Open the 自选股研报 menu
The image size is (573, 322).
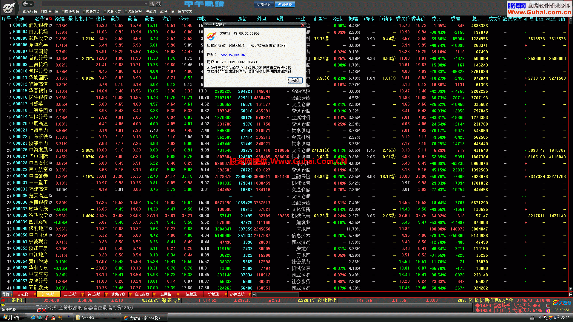click(133, 12)
